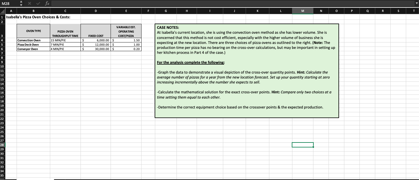Select the "Convection Oven" cell
The image size is (419, 180).
33,40
